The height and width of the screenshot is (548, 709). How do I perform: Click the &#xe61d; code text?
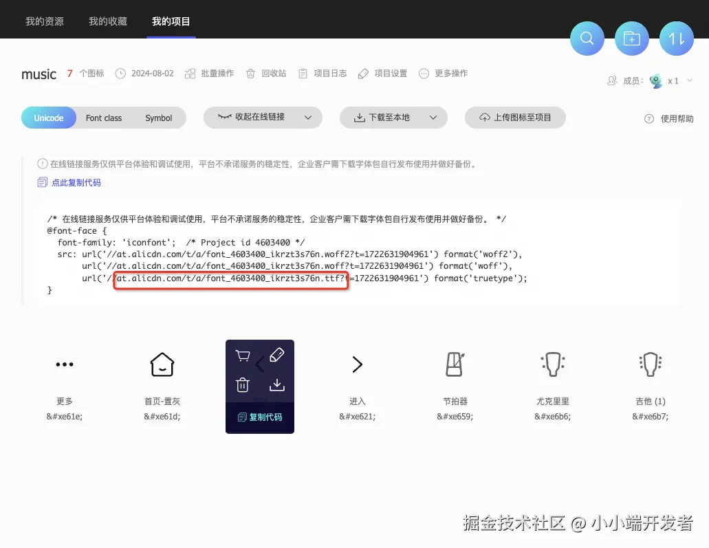coord(162,417)
